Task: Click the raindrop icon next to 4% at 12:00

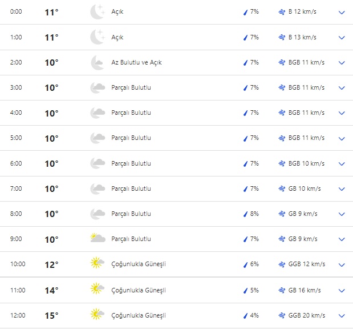Action: tap(245, 315)
